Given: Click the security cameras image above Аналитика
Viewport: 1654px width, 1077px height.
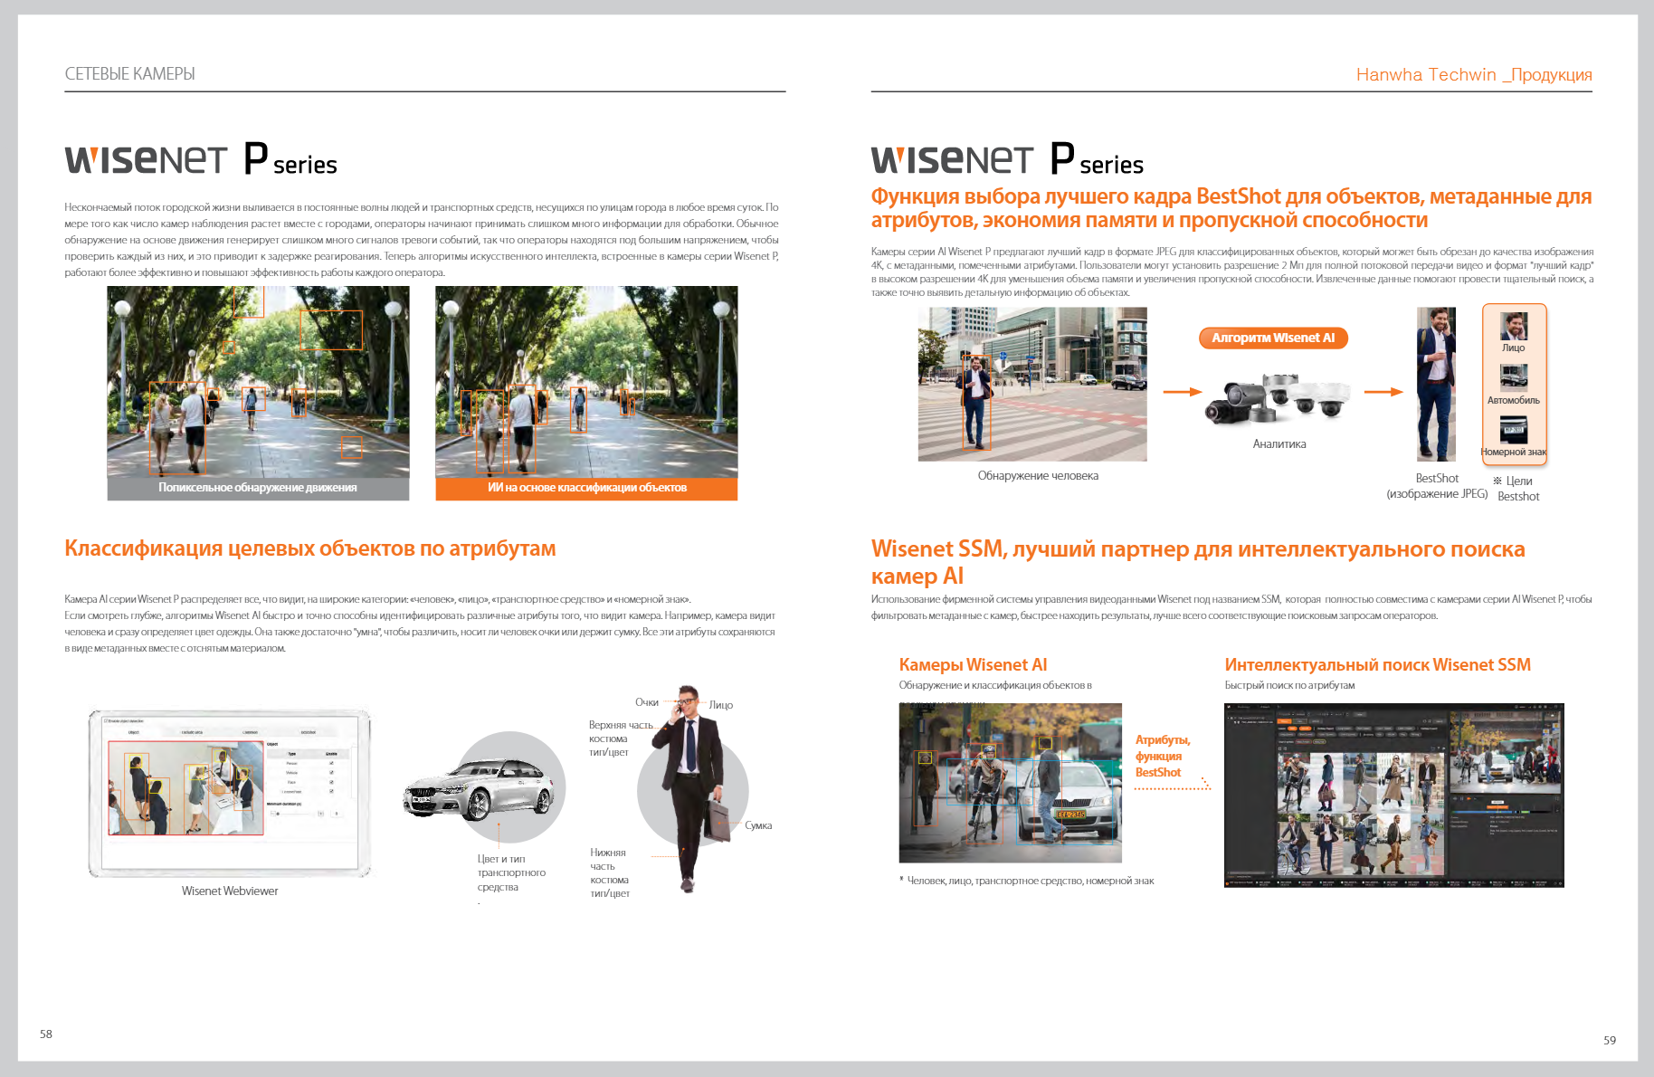Looking at the screenshot, I should [1278, 398].
